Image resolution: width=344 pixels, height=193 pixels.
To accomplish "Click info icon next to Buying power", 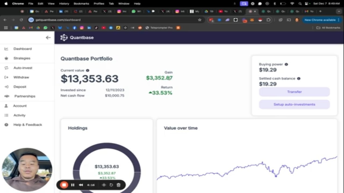I will (x=286, y=64).
